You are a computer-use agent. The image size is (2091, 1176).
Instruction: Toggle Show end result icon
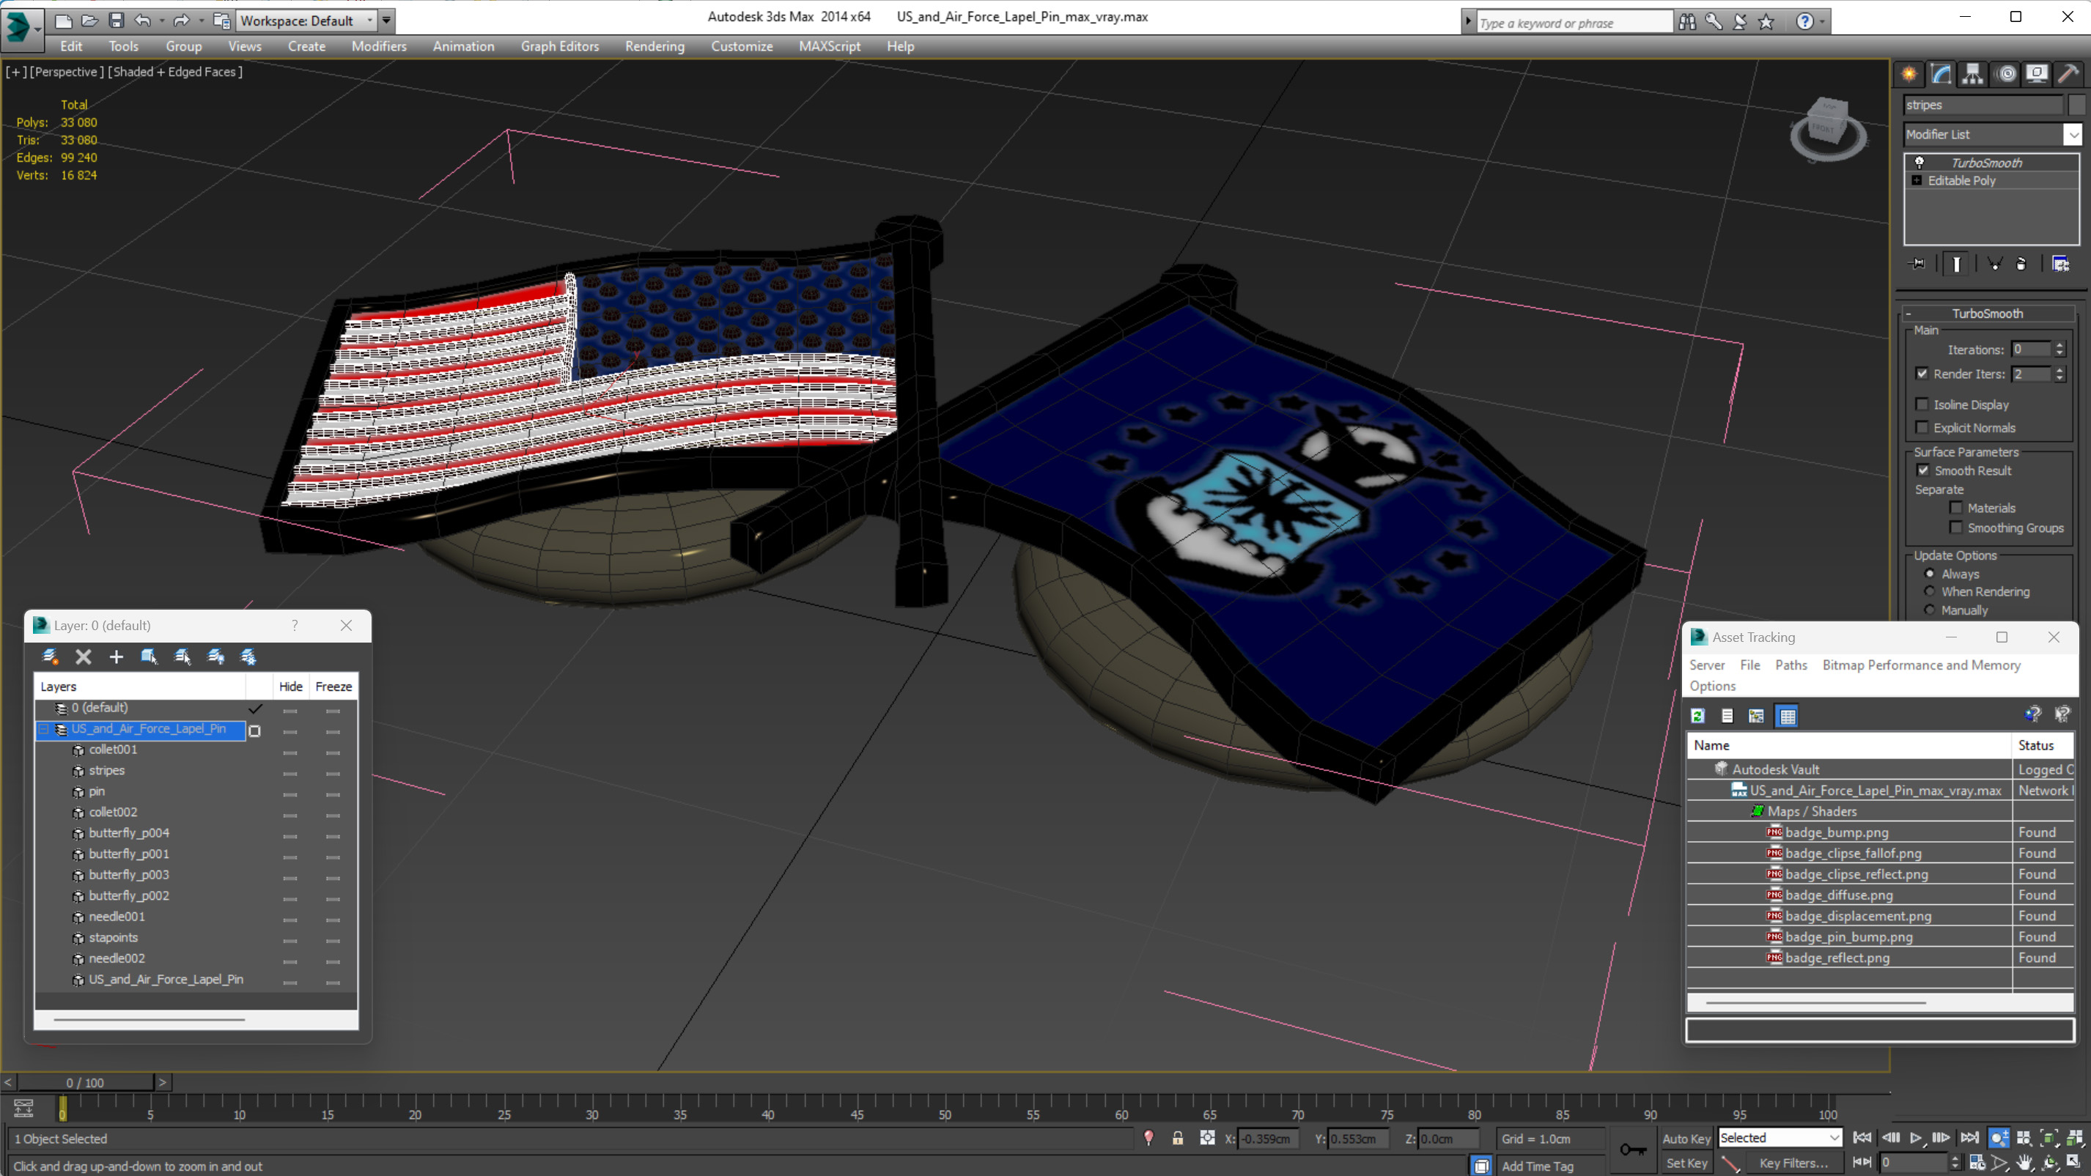click(1956, 264)
